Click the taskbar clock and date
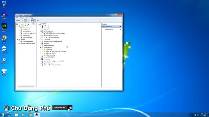Screen dimensions: 209x117 pos(203,115)
